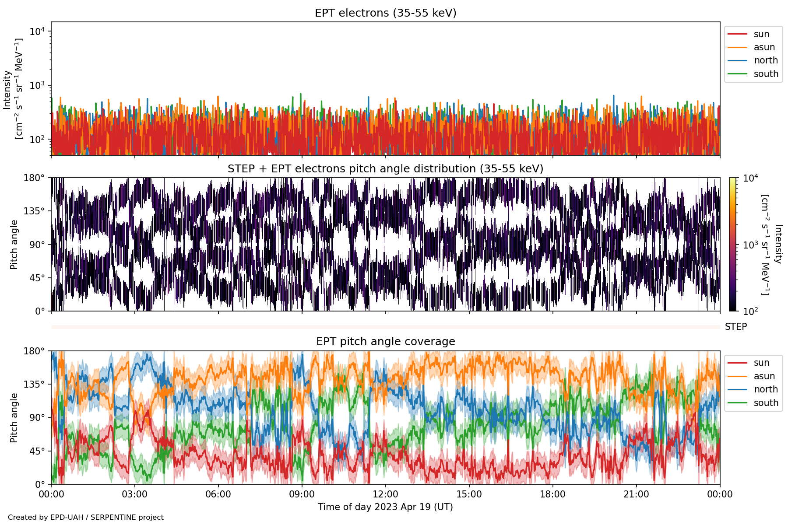The width and height of the screenshot is (788, 525).
Task: Click the 135° tick on the middle plot
Action: (35, 211)
